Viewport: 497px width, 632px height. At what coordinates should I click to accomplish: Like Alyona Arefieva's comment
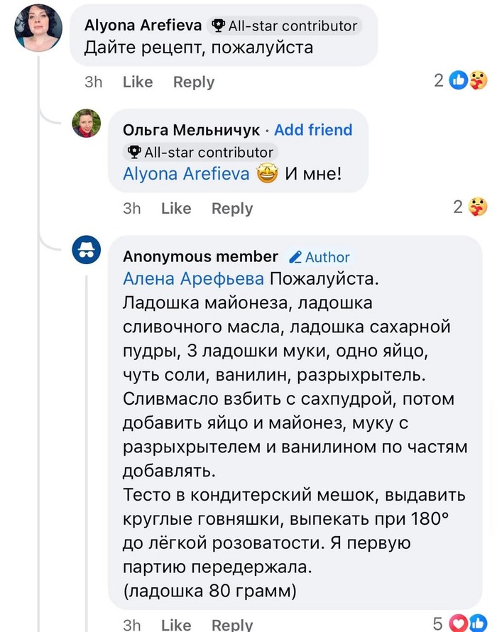tap(138, 82)
